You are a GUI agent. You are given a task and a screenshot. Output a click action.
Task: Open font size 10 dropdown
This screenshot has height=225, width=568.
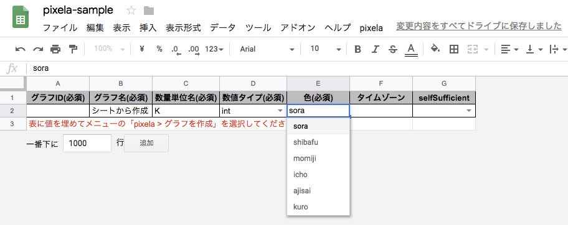click(326, 49)
